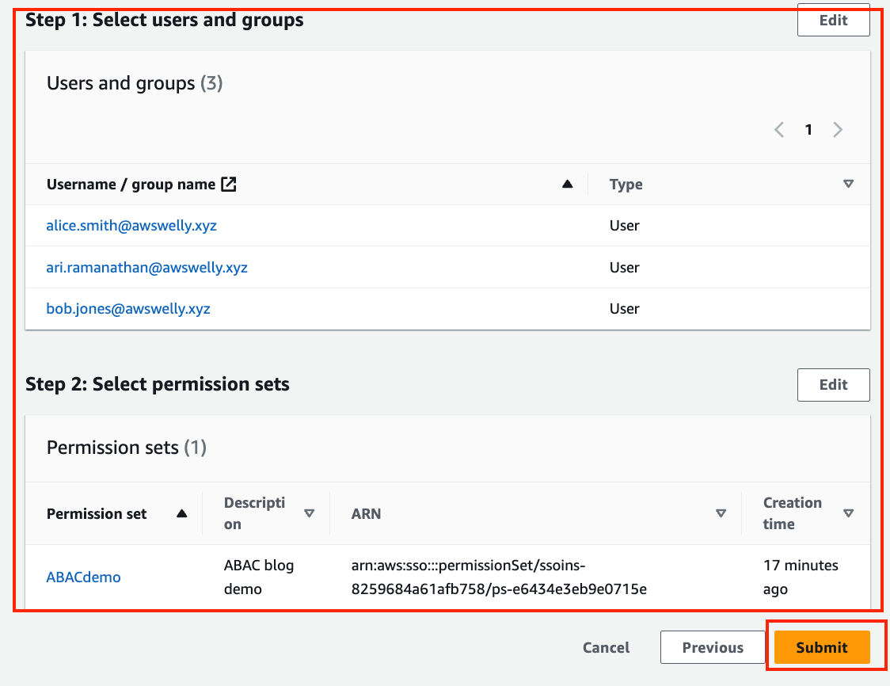Cancel the assignment workflow
The height and width of the screenshot is (686, 890).
point(606,647)
